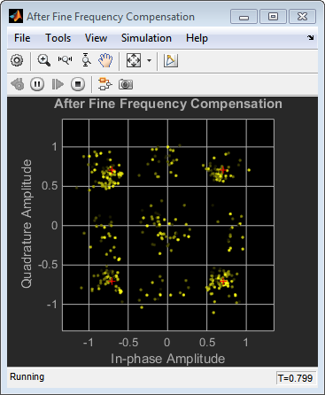The image size is (325, 395).
Task: Open the Configuration Properties gear icon
Action: tap(17, 60)
